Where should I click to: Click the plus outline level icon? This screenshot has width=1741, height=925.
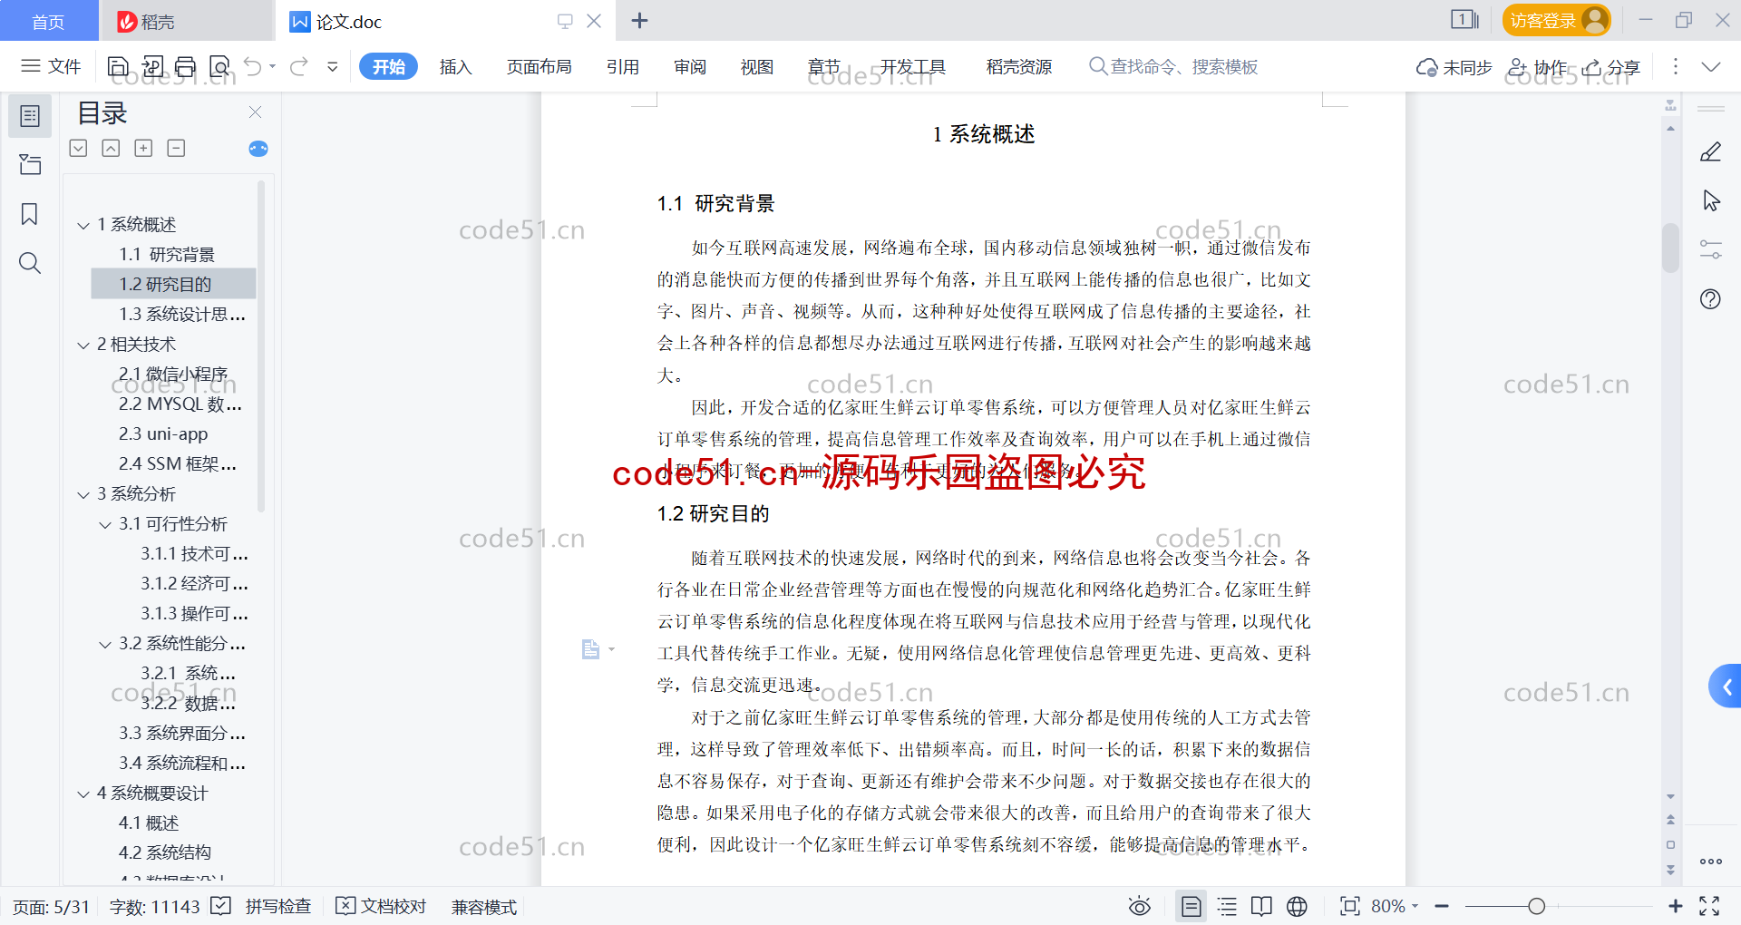(143, 148)
